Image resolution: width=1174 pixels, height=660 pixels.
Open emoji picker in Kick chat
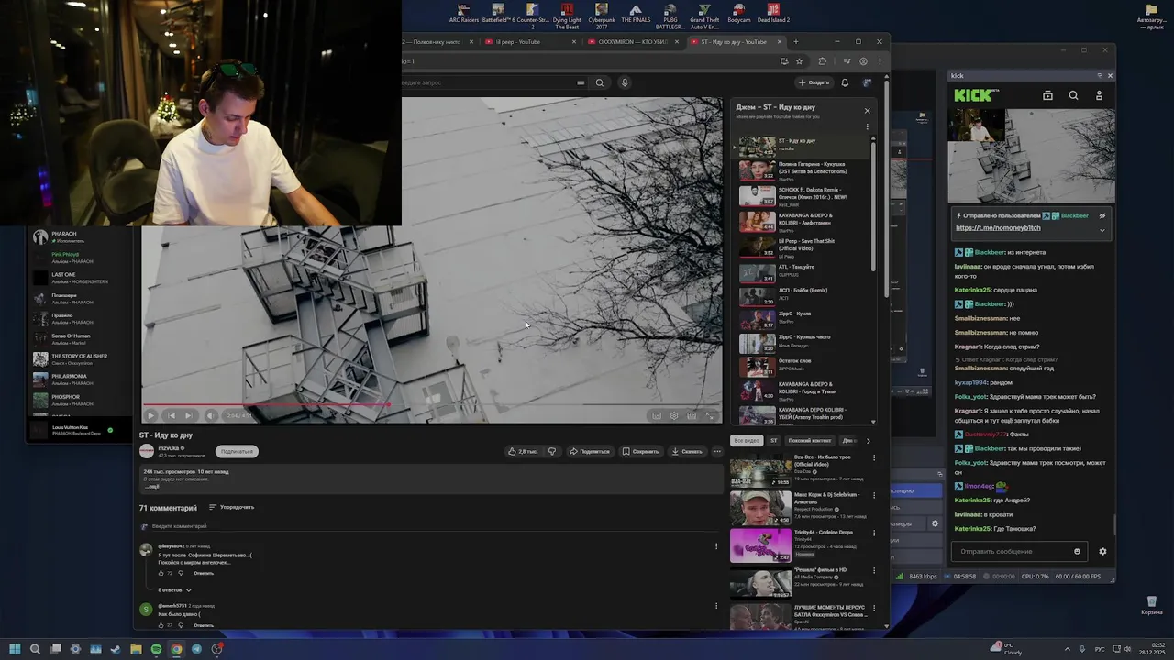click(1077, 551)
